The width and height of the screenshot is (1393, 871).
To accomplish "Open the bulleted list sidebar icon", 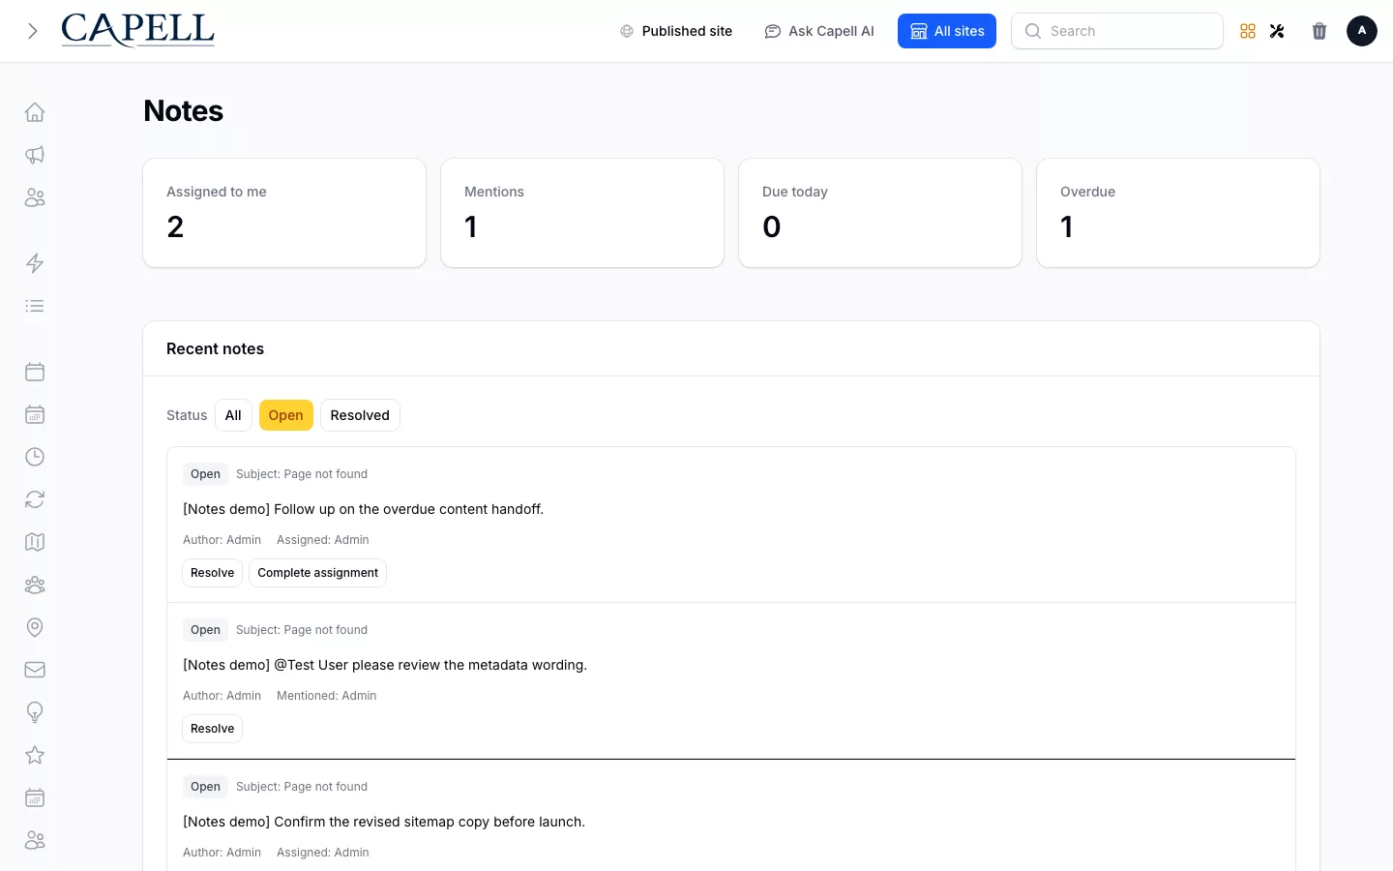I will pyautogui.click(x=35, y=306).
